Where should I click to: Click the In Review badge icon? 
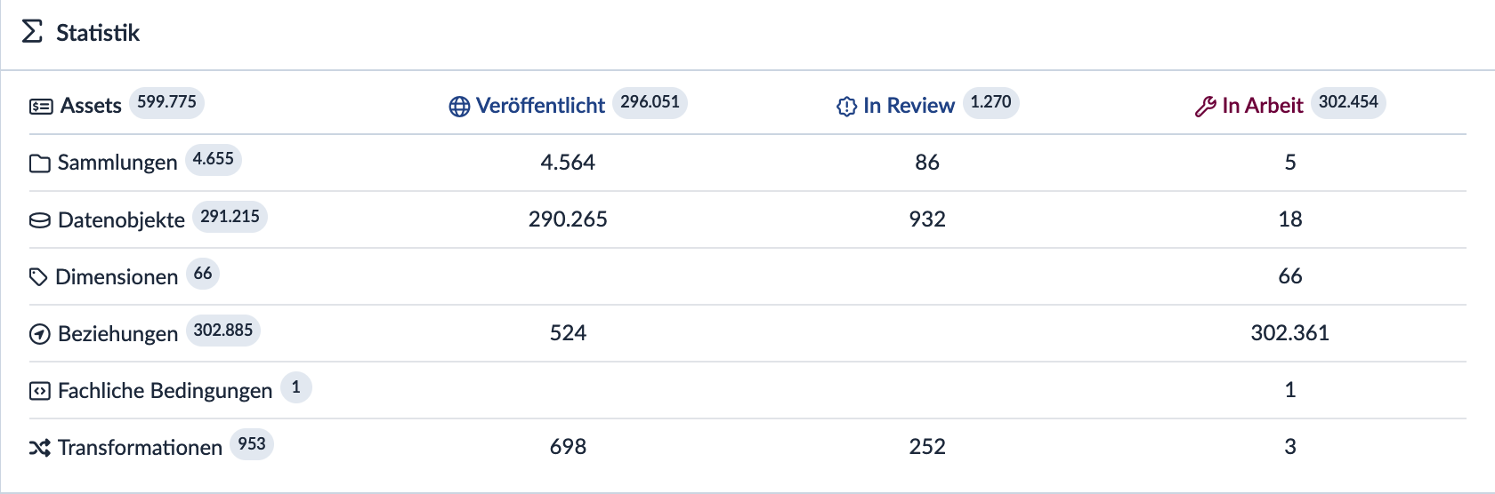point(847,107)
